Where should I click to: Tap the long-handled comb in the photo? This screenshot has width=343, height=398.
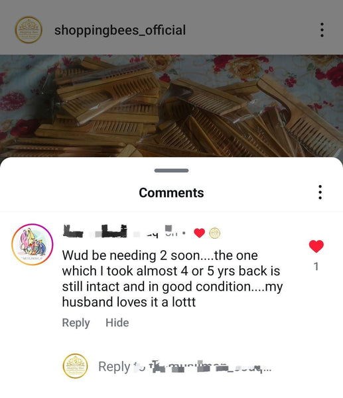click(300, 115)
